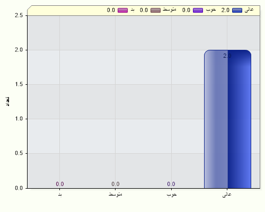Click the خوب x-axis category label
The image size is (265, 212).
click(172, 195)
